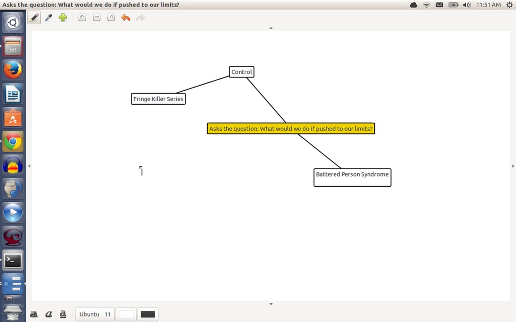
Task: Click the greyed-out redo arrow
Action: tap(140, 18)
